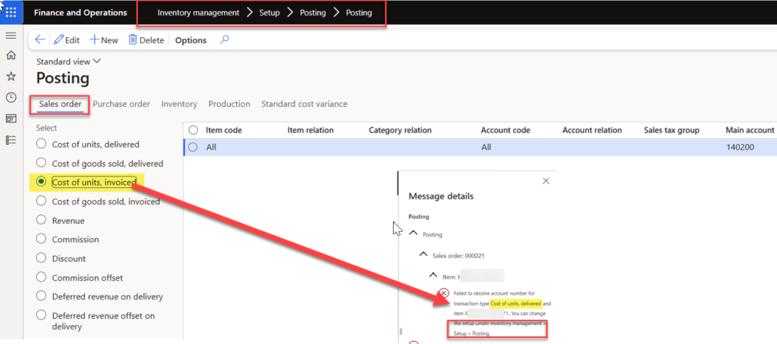This screenshot has width=777, height=344.
Task: Collapse the Posting node in Message details
Action: point(414,233)
